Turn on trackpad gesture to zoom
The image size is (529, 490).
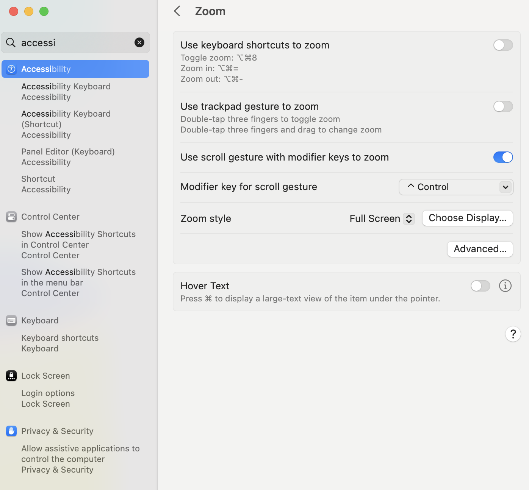pos(503,106)
